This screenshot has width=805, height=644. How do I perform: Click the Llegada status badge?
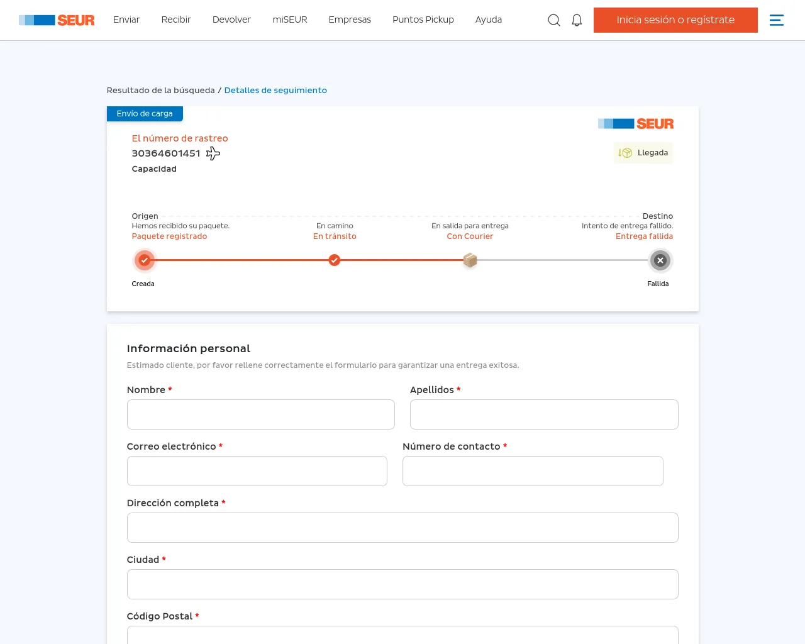643,153
